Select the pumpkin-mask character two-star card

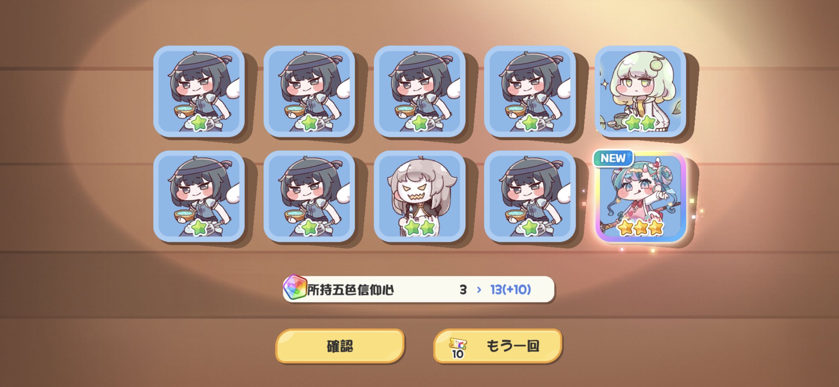coord(419,196)
